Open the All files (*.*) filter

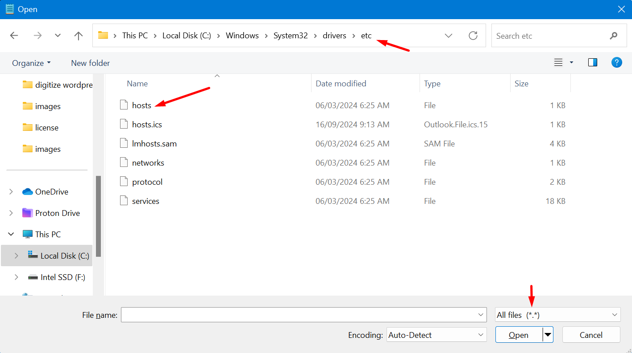(557, 314)
